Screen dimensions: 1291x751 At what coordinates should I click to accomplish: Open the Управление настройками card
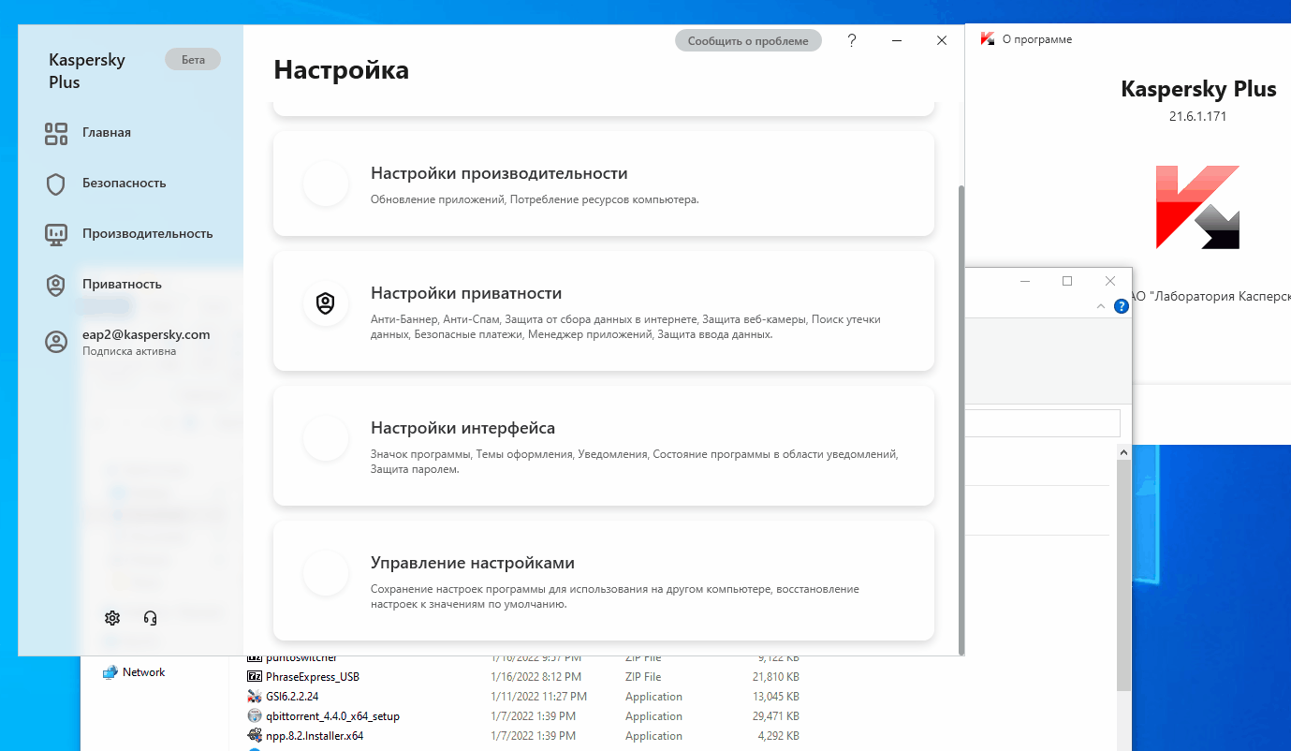click(x=604, y=581)
